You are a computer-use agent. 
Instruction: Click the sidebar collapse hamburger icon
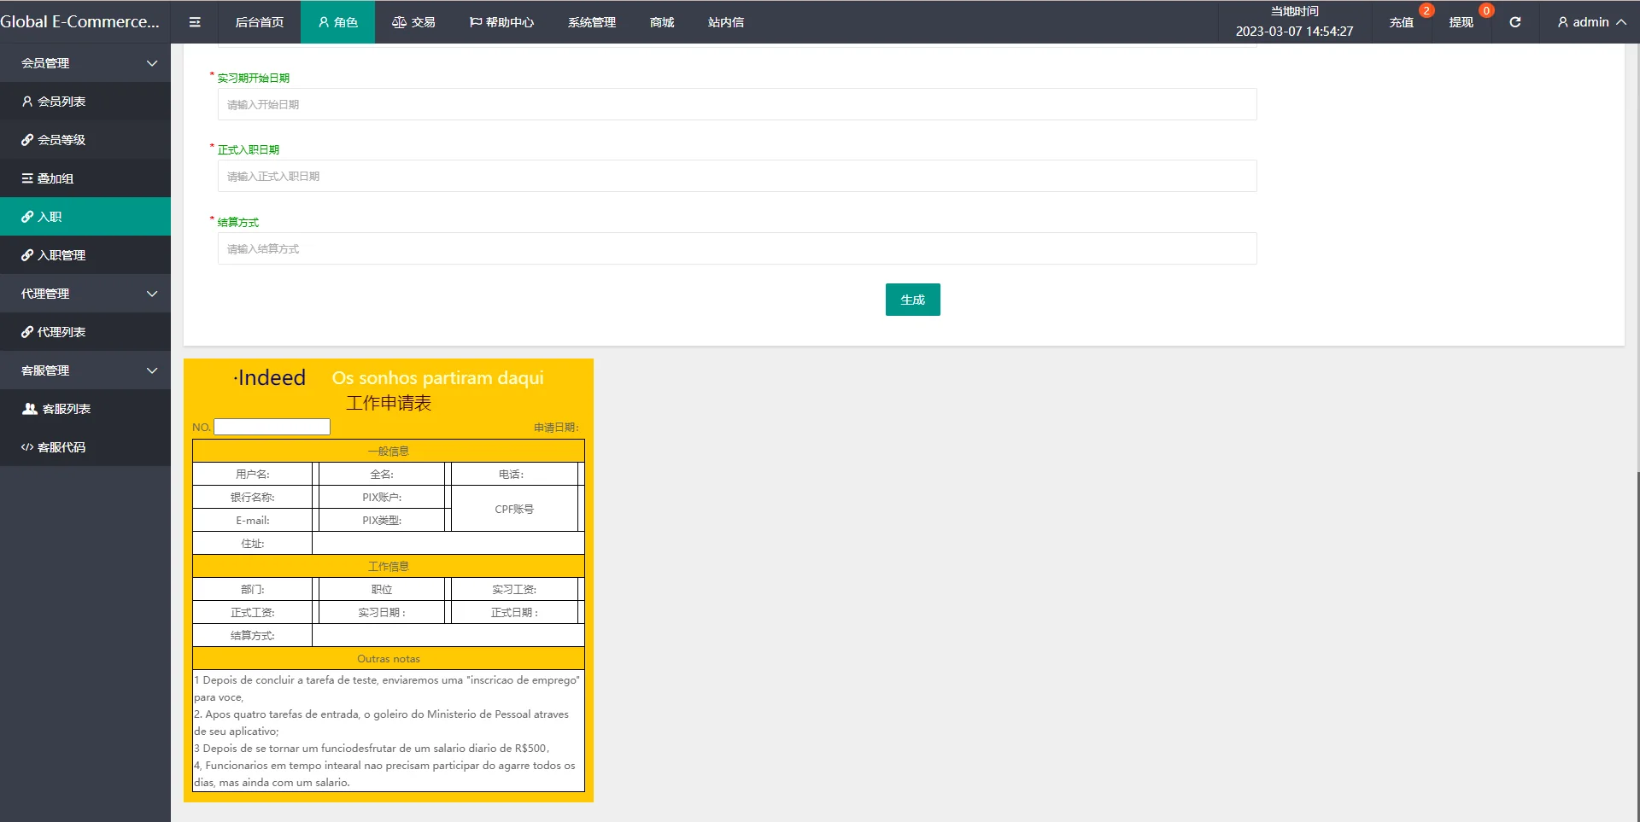[195, 22]
